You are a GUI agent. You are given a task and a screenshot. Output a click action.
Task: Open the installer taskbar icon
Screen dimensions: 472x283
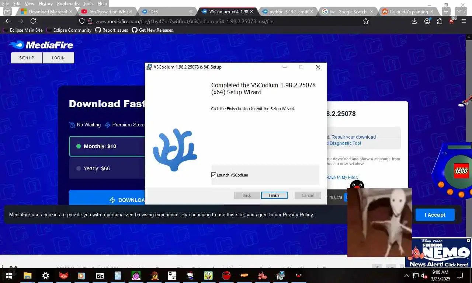[x=281, y=275]
